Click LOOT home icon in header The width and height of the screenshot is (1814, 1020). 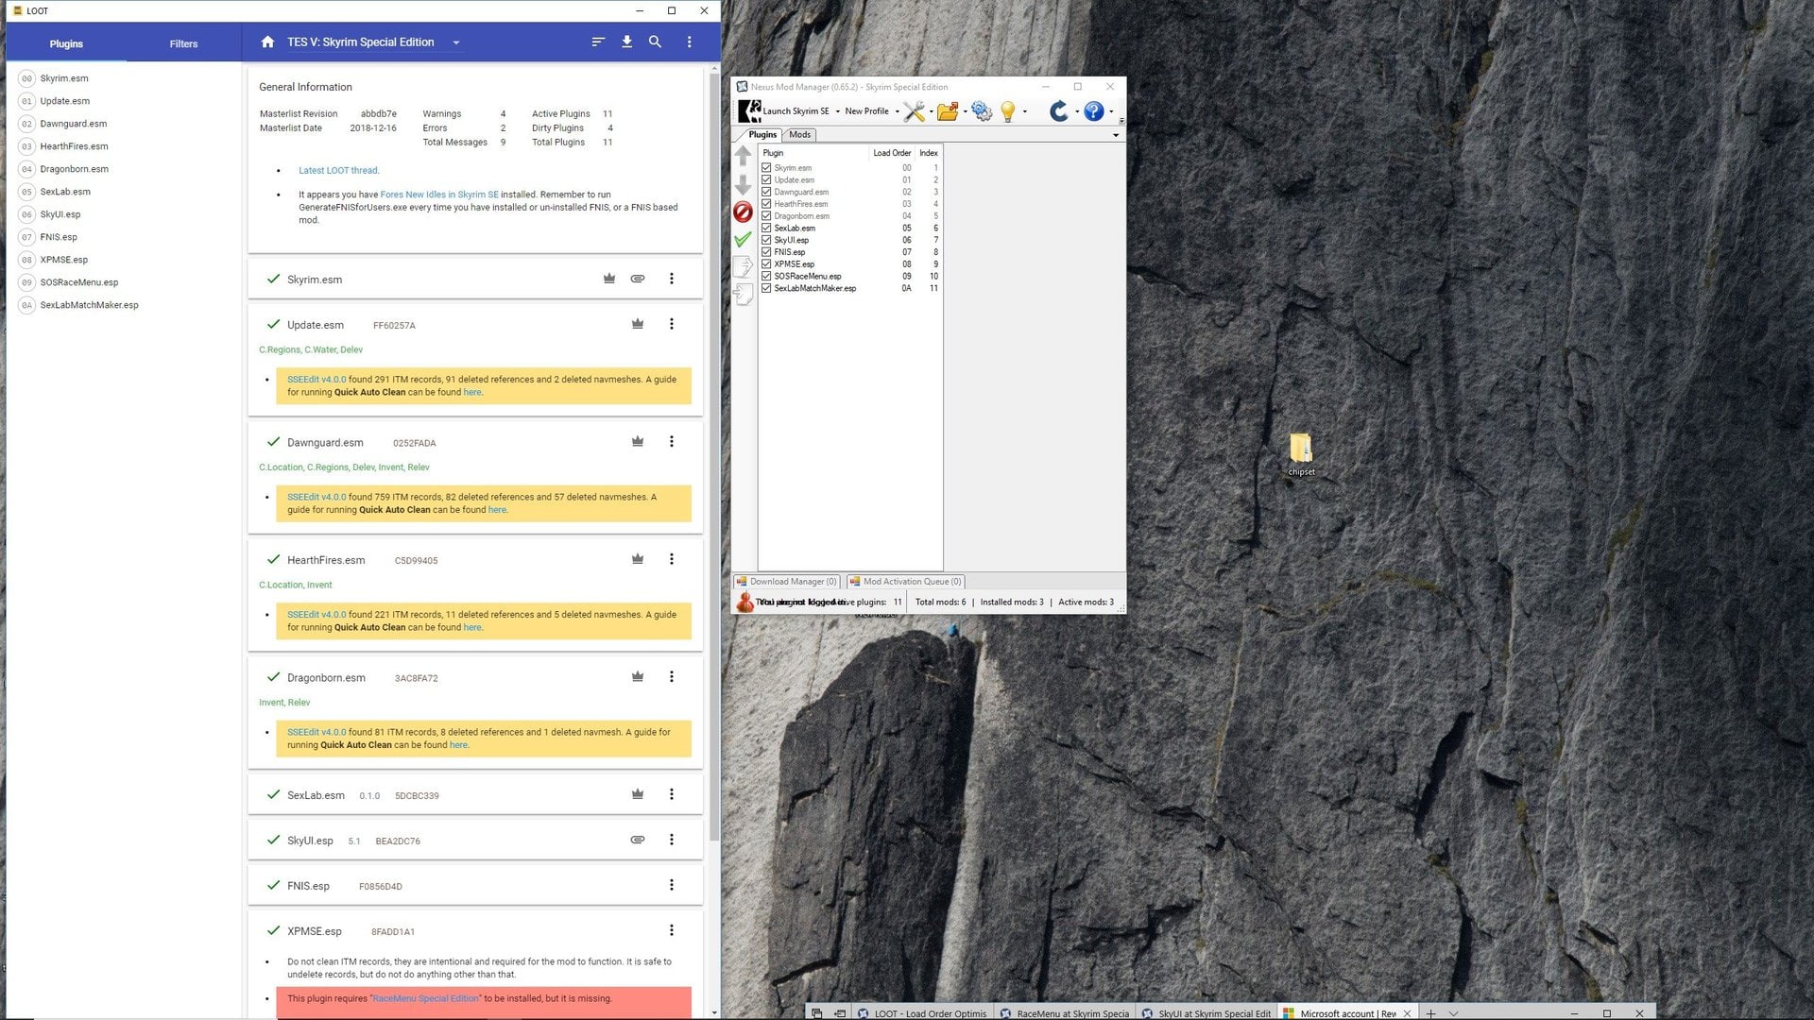[267, 42]
